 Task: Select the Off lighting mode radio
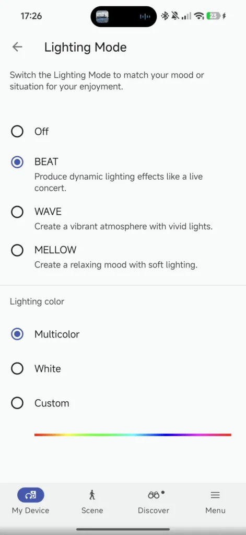click(x=17, y=131)
